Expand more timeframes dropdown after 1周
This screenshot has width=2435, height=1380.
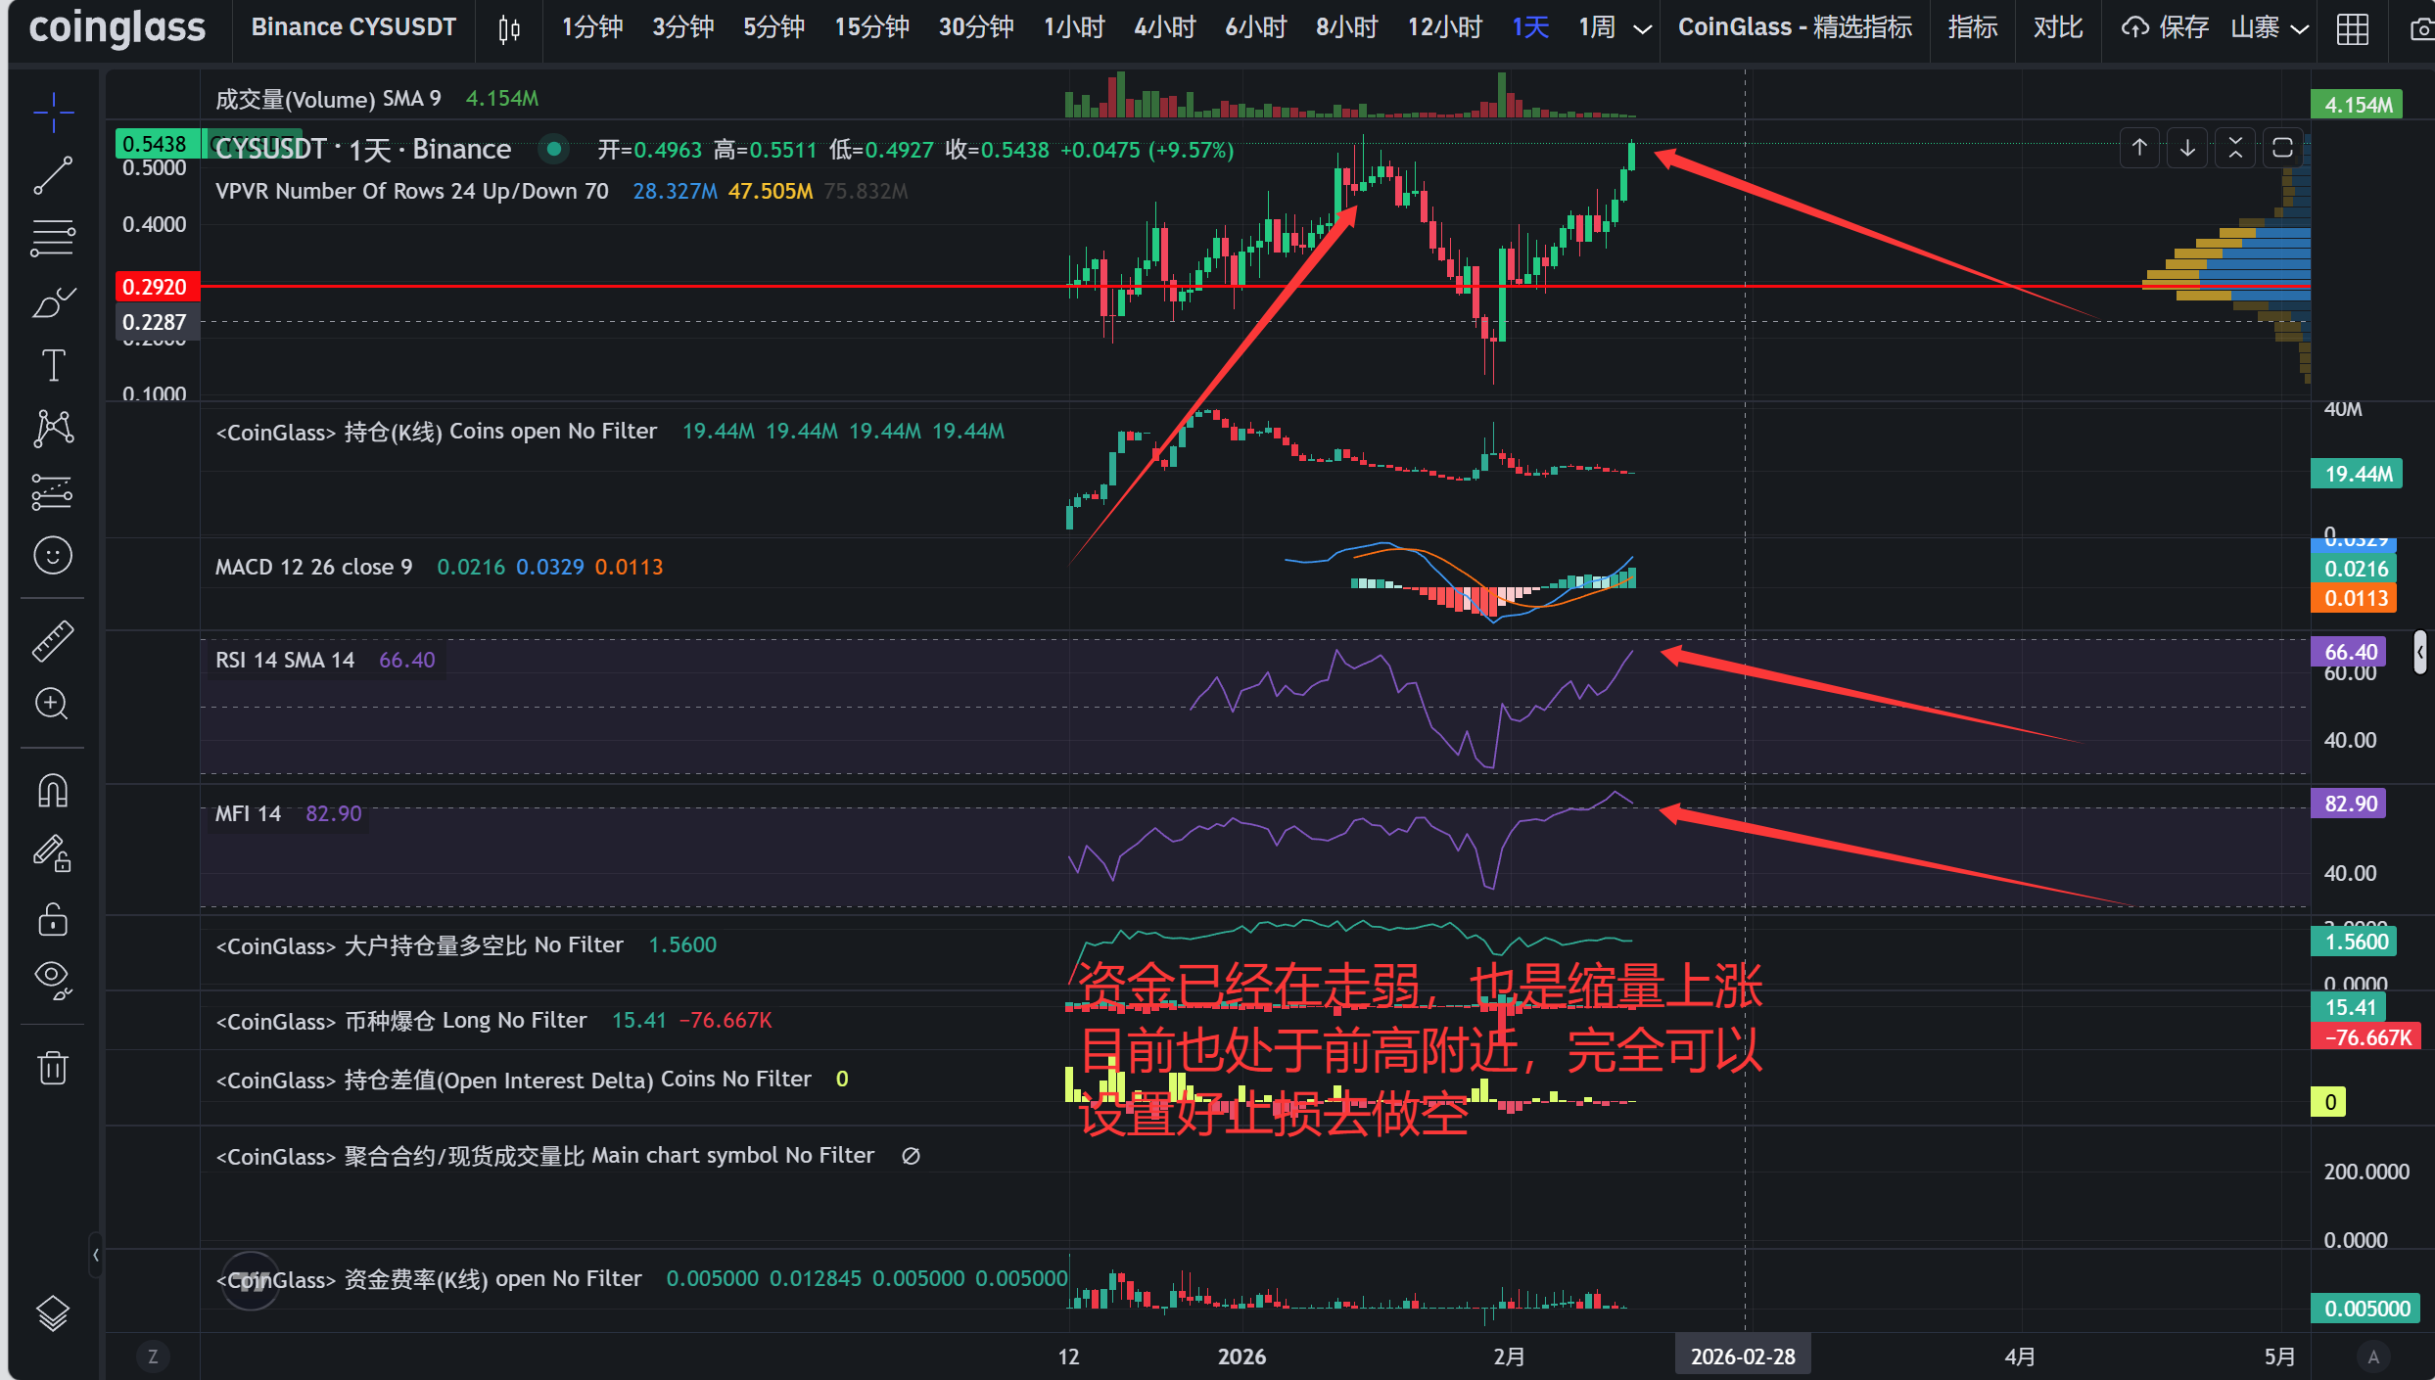tap(1643, 28)
